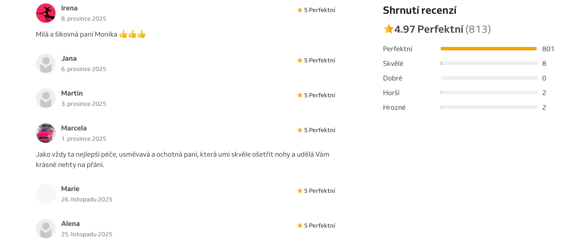This screenshot has width=576, height=241.
Task: Click Irena's witch avatar picture
Action: 46,13
